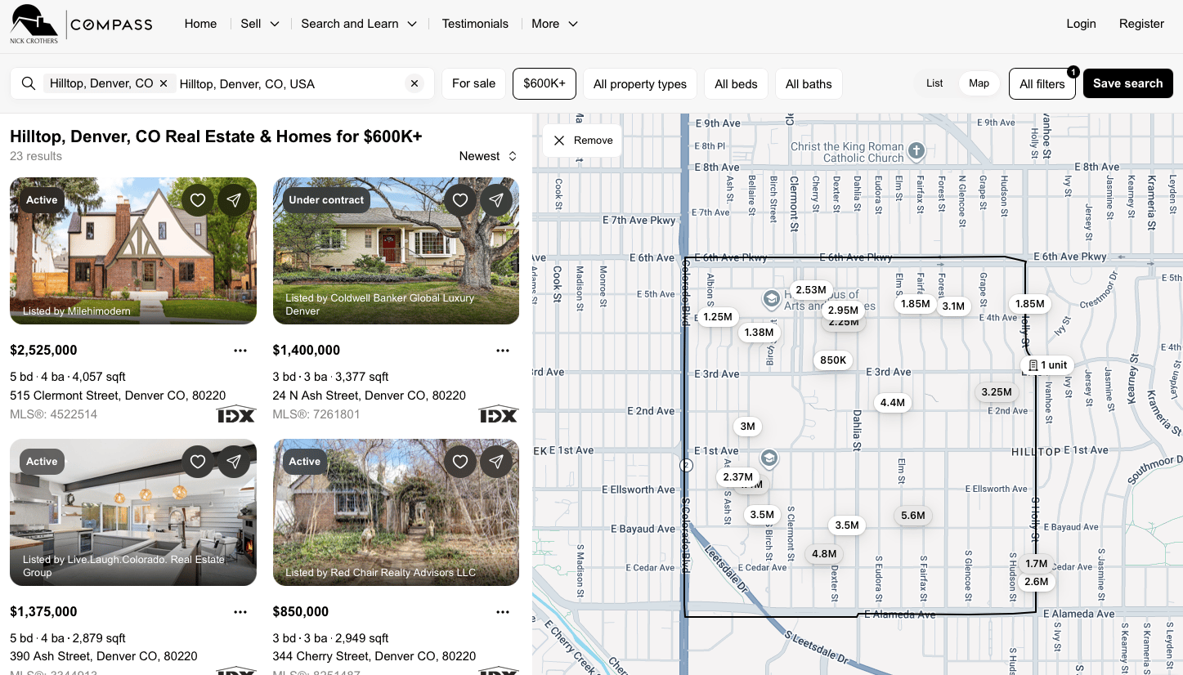Favorite the 515 Clermont Street listing

(x=198, y=200)
